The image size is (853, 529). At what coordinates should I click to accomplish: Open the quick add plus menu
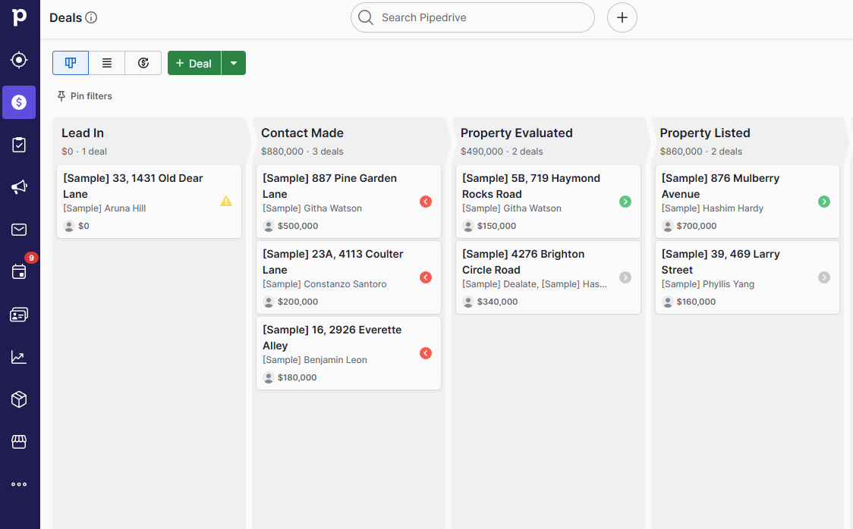(x=622, y=17)
